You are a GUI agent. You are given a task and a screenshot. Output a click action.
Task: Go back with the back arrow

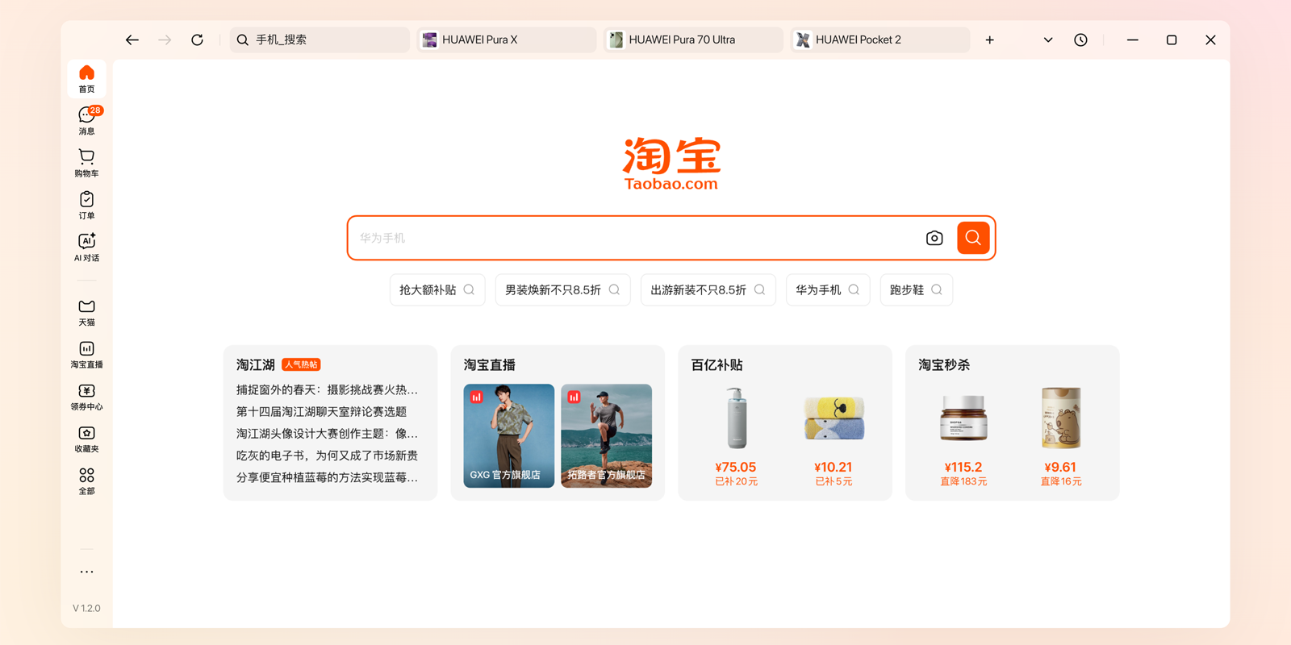(x=132, y=40)
